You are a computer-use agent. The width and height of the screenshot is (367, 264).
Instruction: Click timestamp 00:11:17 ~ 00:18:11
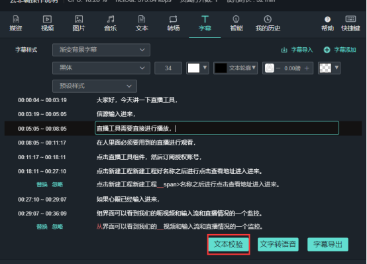coord(42,157)
